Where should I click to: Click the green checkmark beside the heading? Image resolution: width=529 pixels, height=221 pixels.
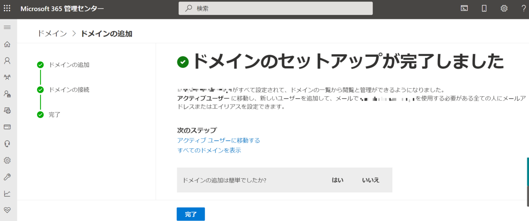click(x=183, y=62)
